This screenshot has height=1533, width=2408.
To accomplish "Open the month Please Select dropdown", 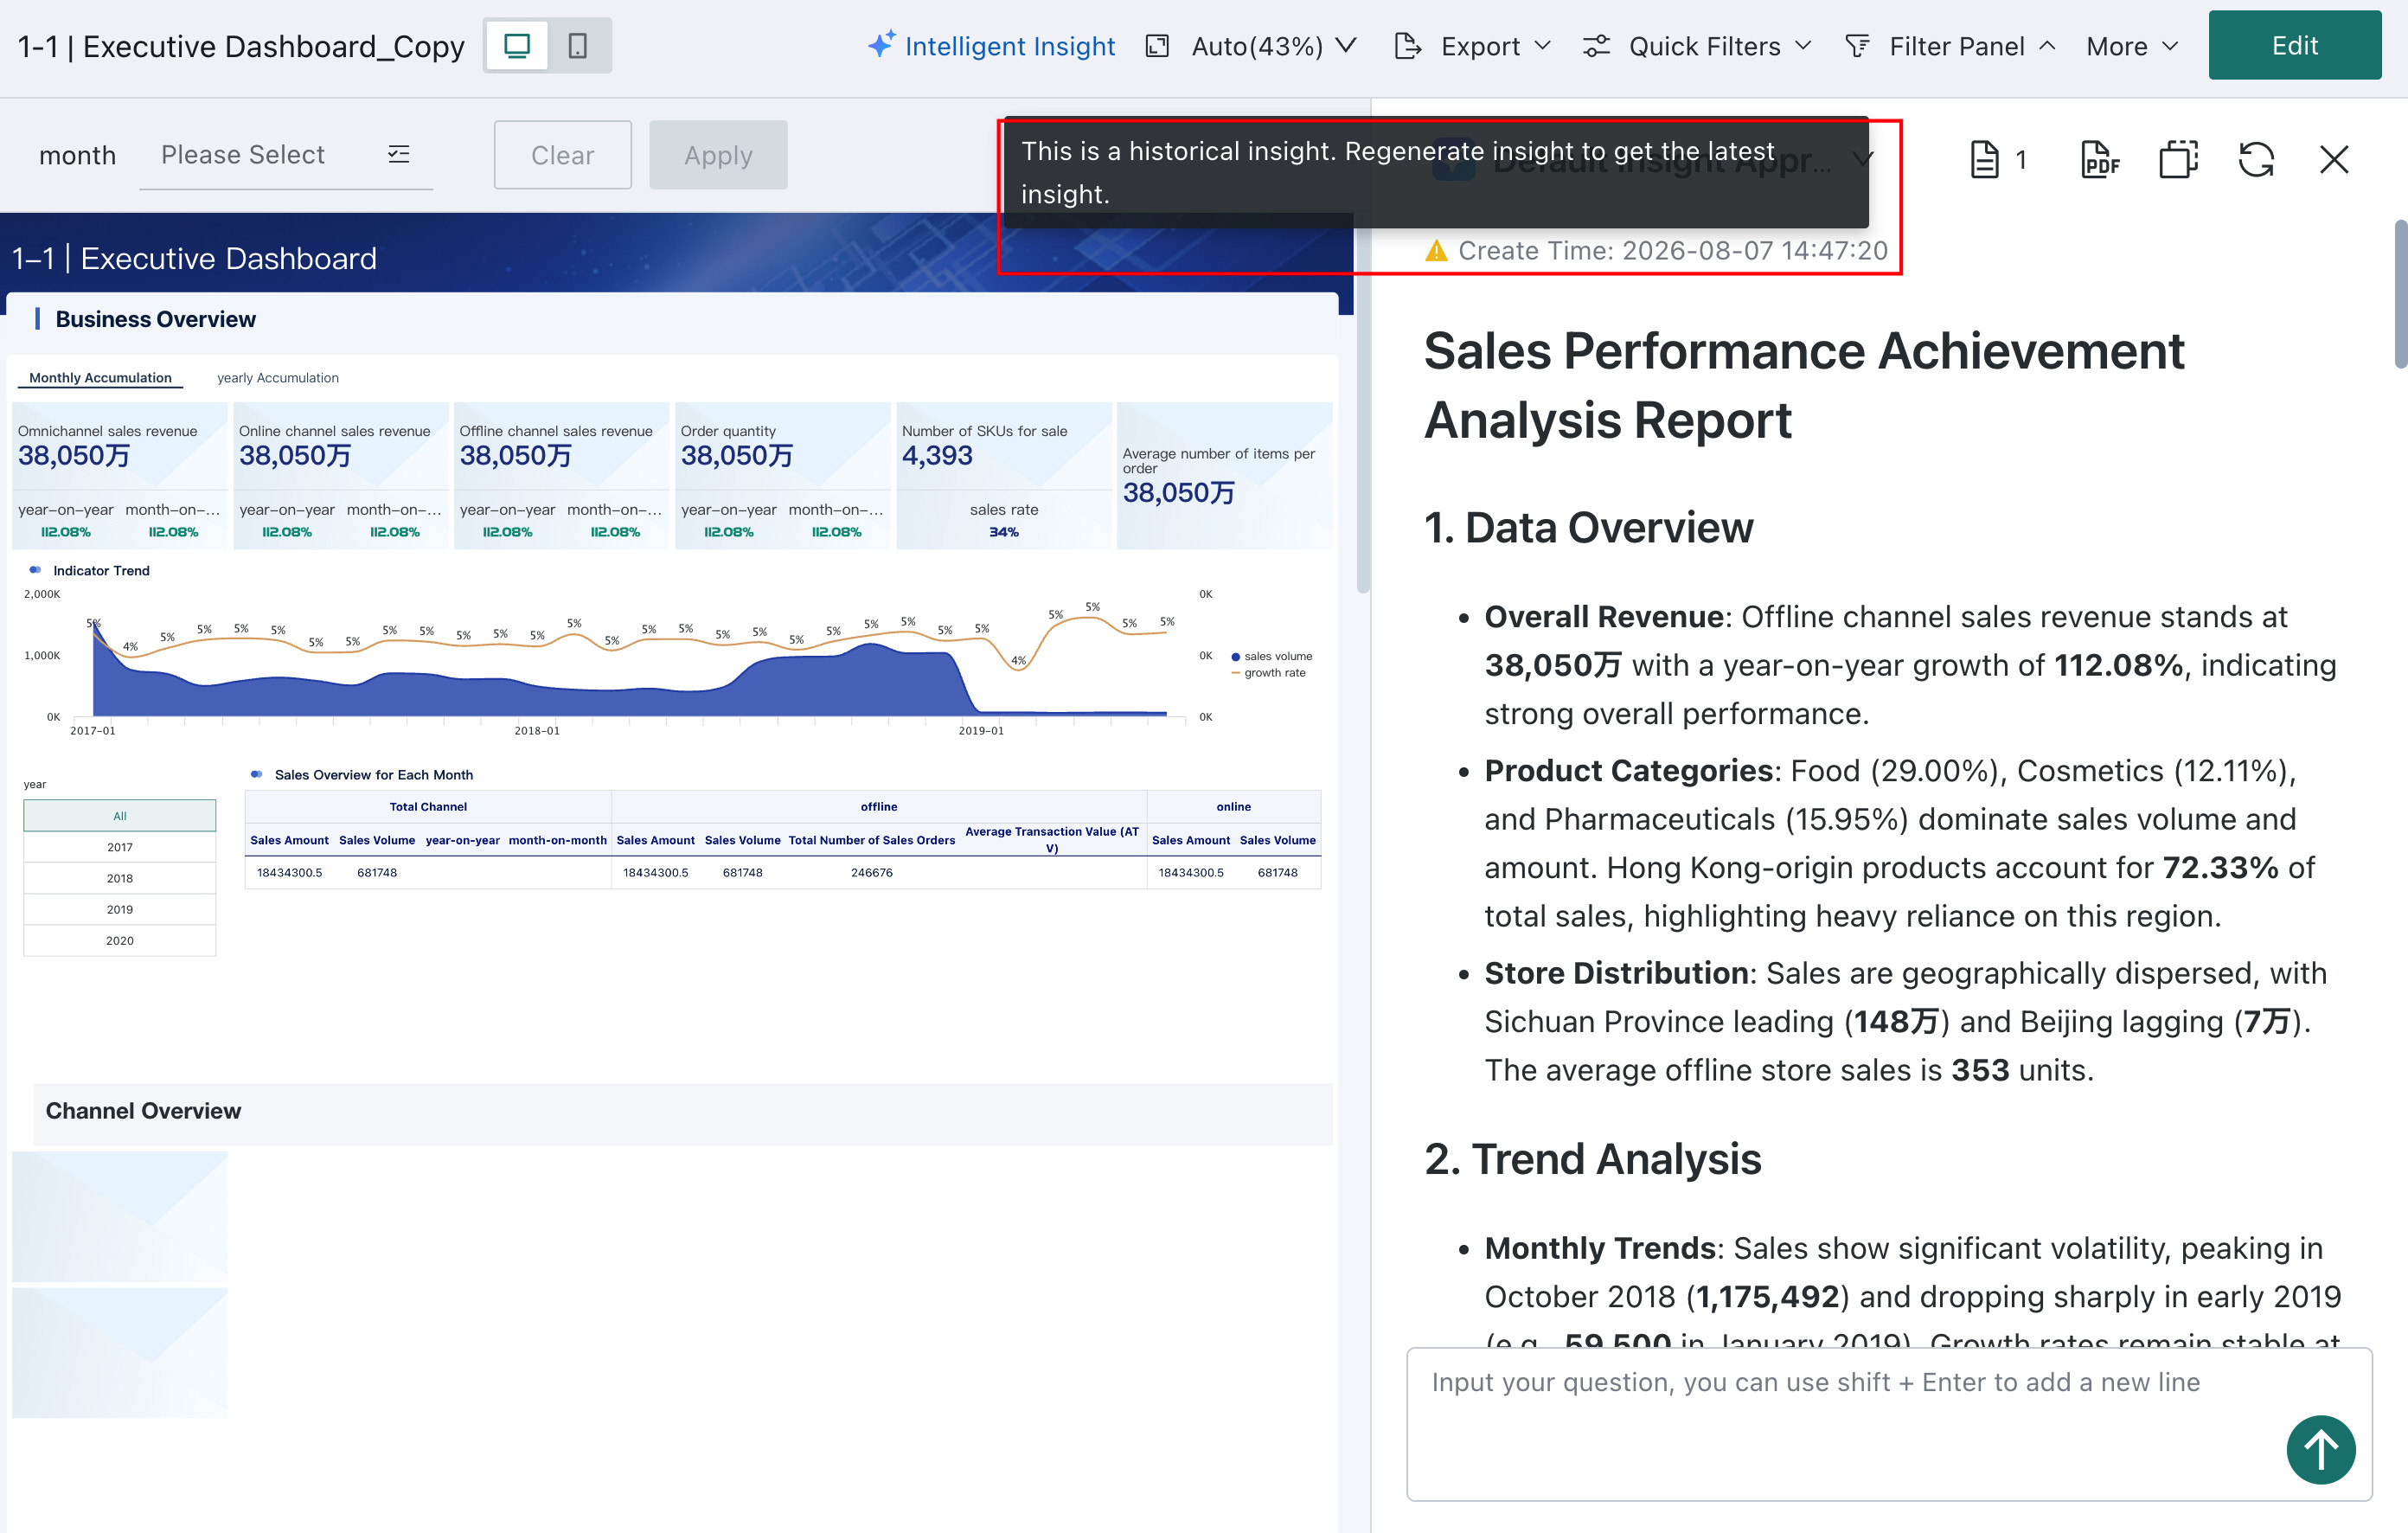I will (x=286, y=155).
